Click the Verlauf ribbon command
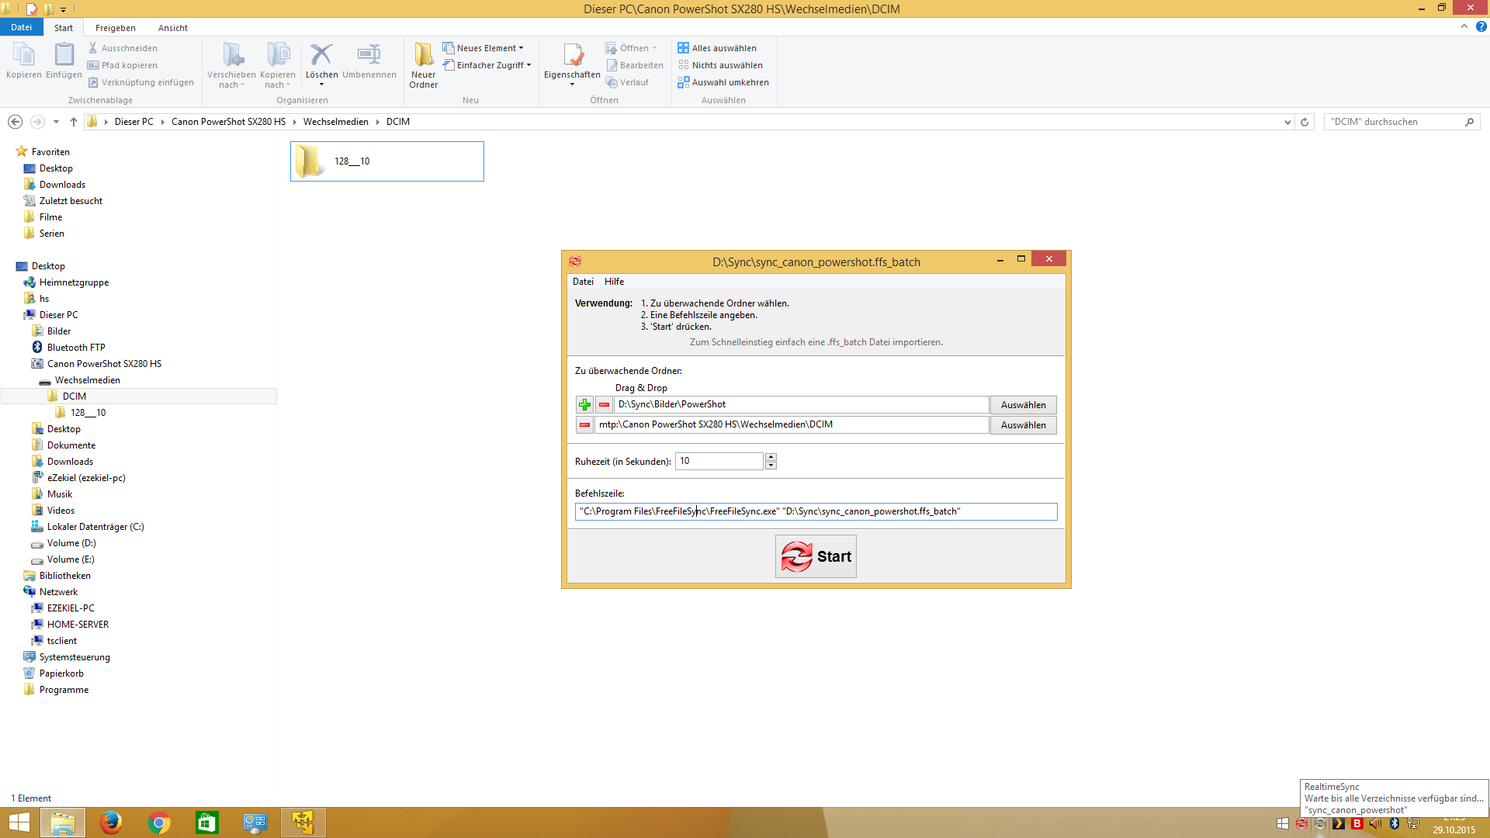The image size is (1490, 838). pos(627,82)
